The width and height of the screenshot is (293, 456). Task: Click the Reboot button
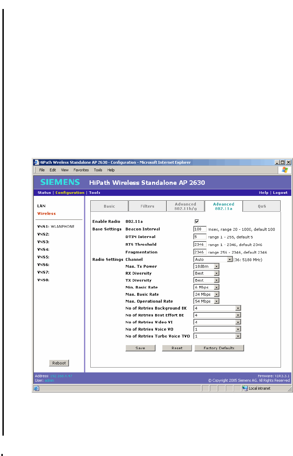point(59,363)
